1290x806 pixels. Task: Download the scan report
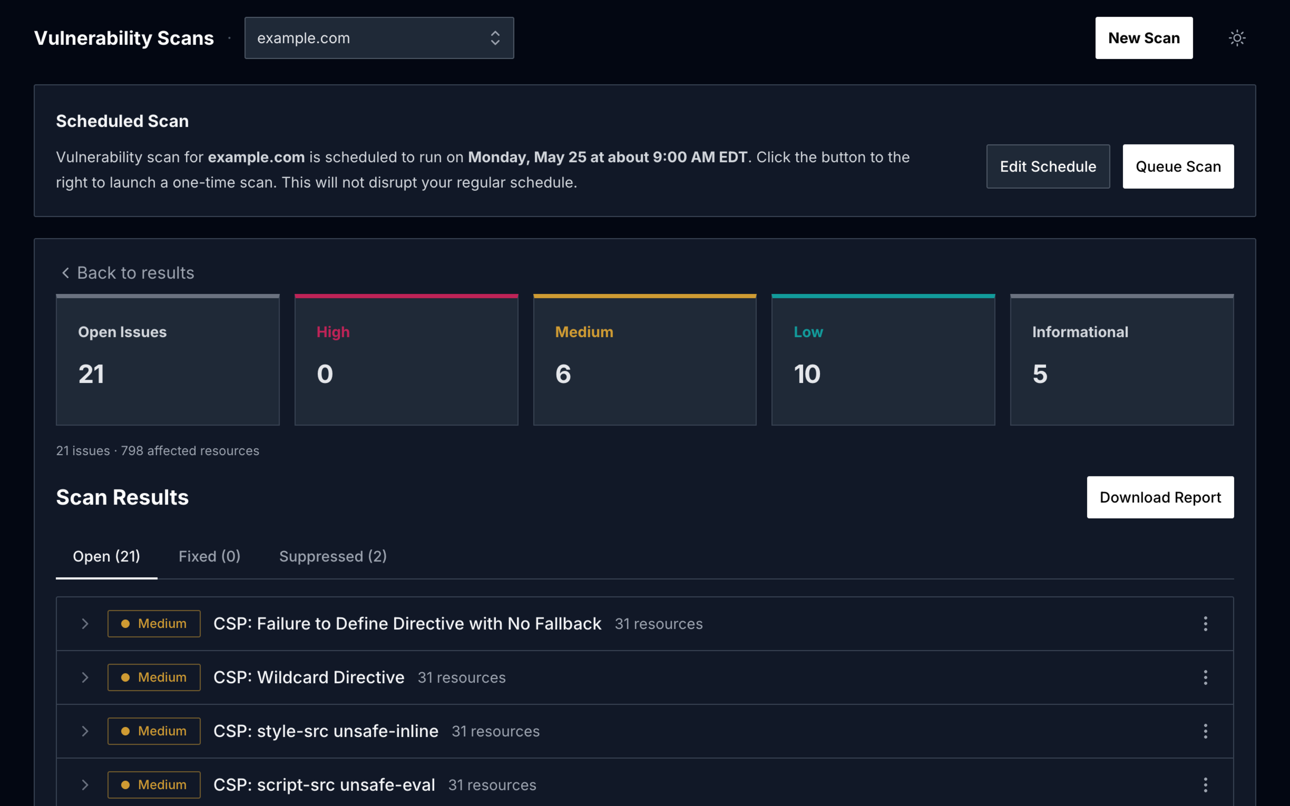click(x=1161, y=497)
